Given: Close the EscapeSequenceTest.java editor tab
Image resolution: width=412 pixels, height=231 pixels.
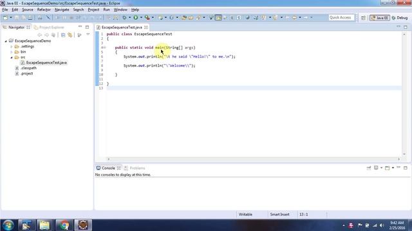Looking at the screenshot, I should tap(146, 27).
